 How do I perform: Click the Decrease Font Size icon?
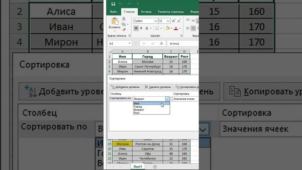(x=179, y=21)
